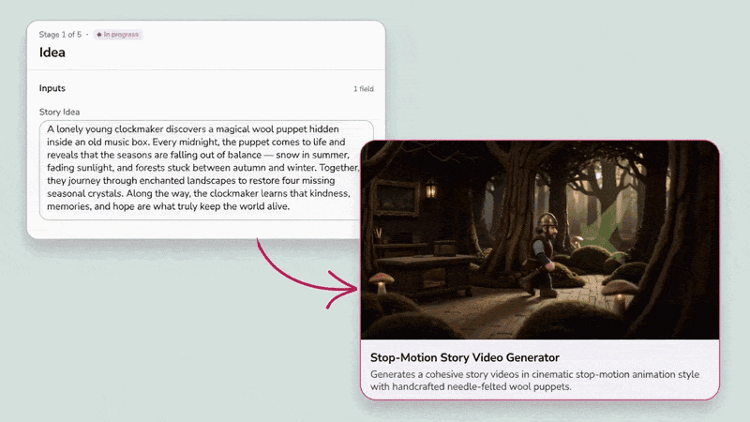Click the small icon inside the In progress badge
This screenshot has width=750, height=422.
click(x=99, y=35)
